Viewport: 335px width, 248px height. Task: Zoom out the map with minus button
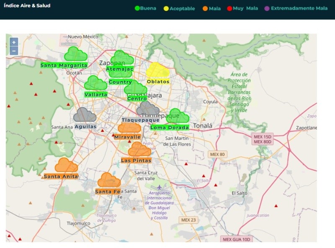(14, 51)
